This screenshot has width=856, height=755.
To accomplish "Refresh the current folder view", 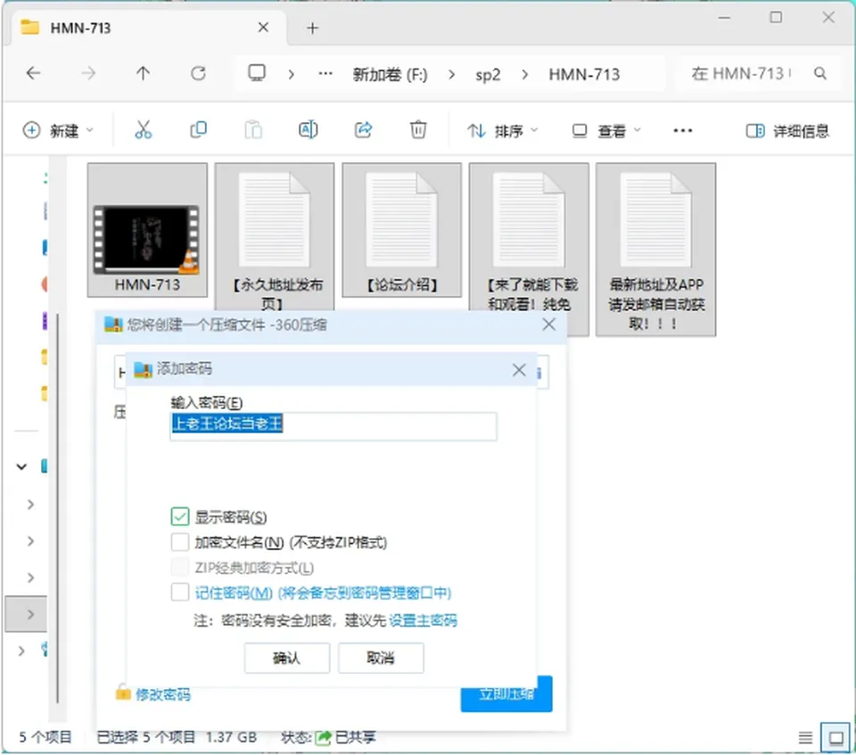I will [x=198, y=73].
